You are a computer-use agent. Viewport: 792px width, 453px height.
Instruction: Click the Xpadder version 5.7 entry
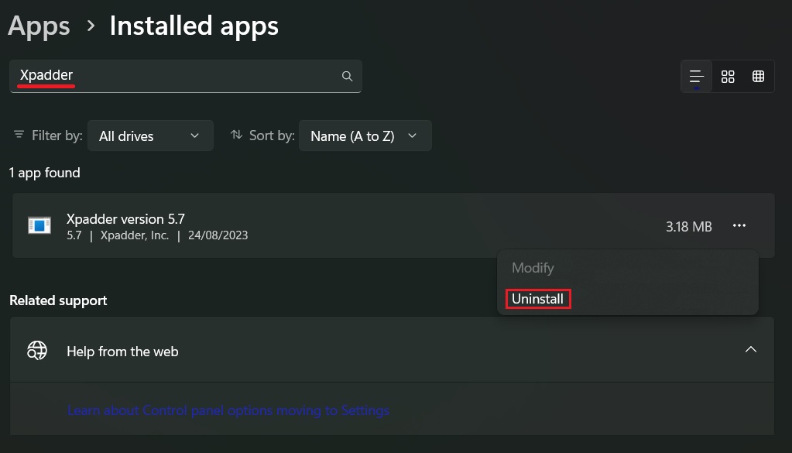click(125, 219)
